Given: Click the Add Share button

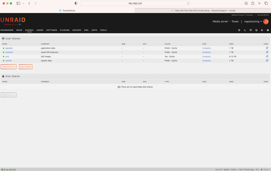Looking at the screenshot, I should click(25, 67).
